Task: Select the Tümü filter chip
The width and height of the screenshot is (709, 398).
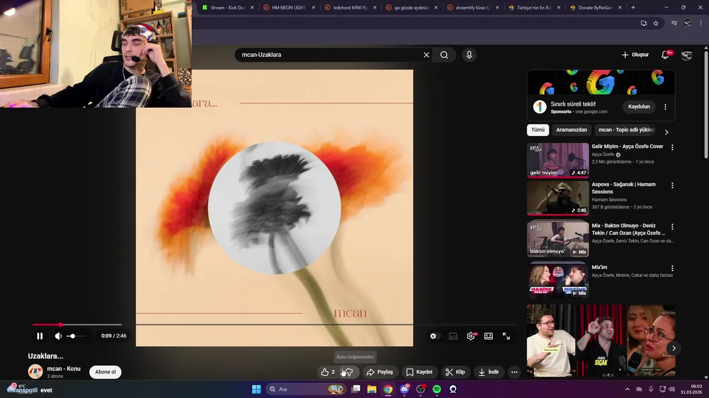Action: click(538, 130)
